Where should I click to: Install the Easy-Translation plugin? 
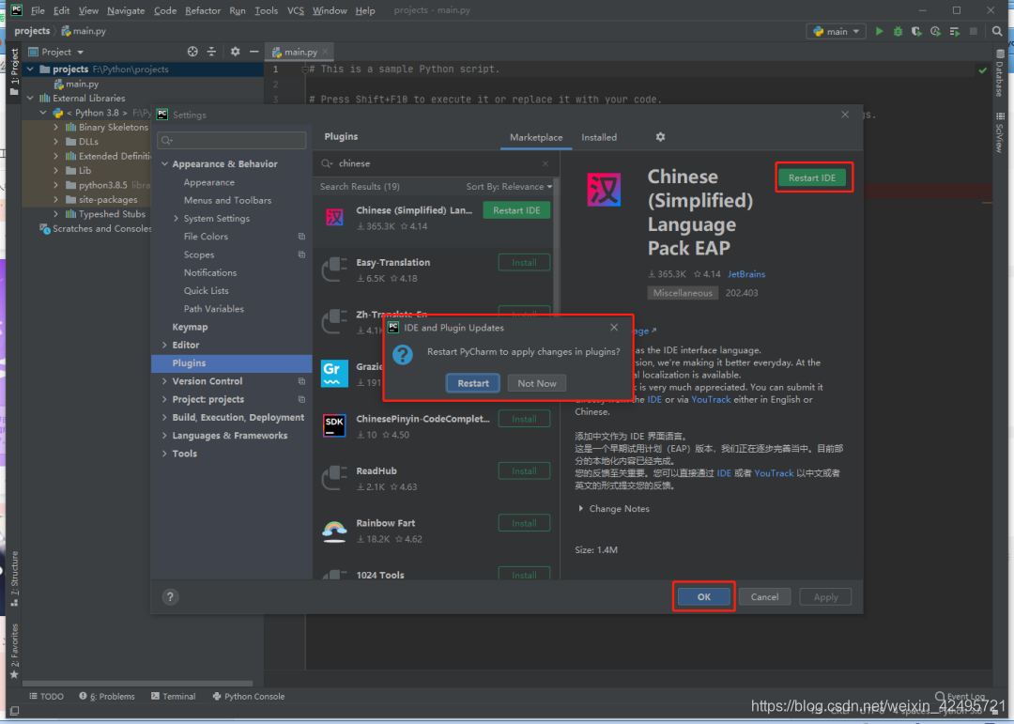(x=525, y=263)
